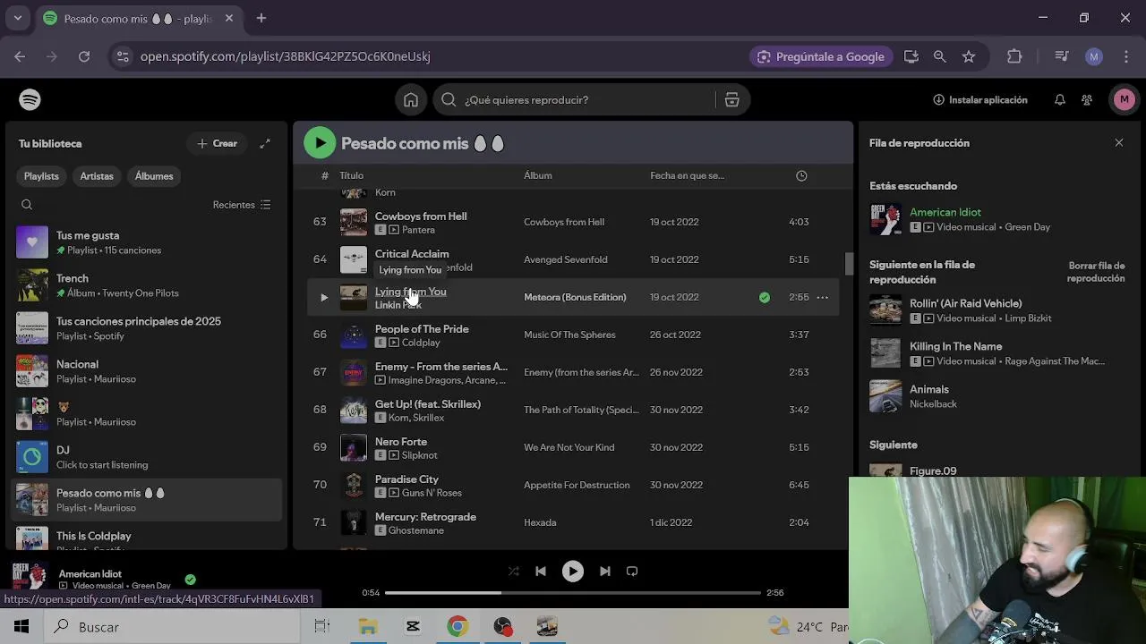Click the Chrome taskbar icon
The width and height of the screenshot is (1146, 644).
coord(458,627)
